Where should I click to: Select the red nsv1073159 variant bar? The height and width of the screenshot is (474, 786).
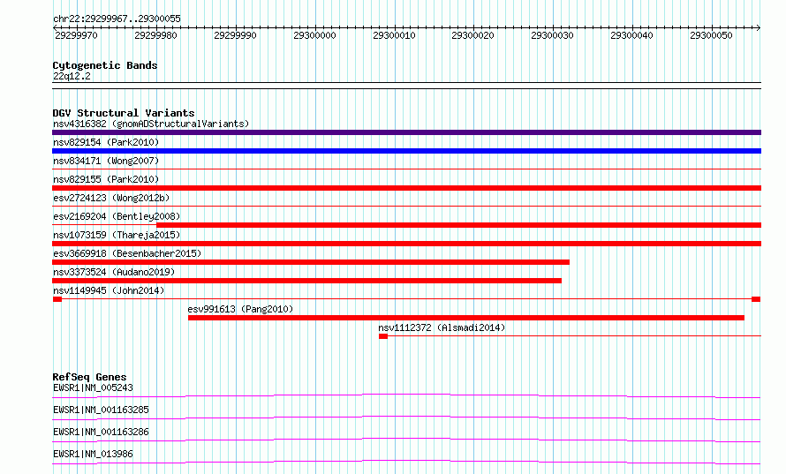click(406, 244)
